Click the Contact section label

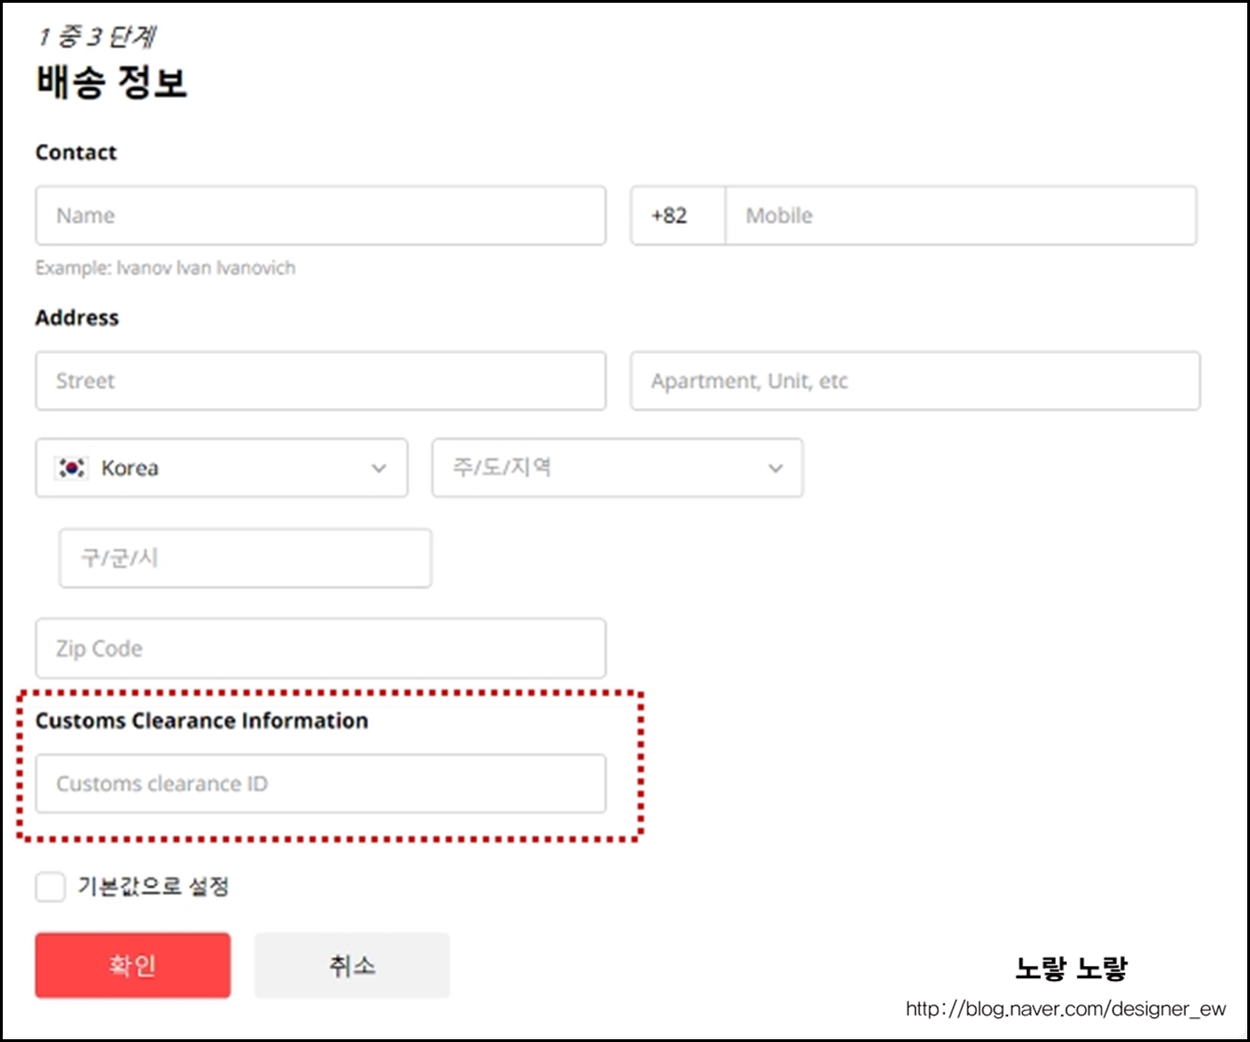click(x=76, y=152)
